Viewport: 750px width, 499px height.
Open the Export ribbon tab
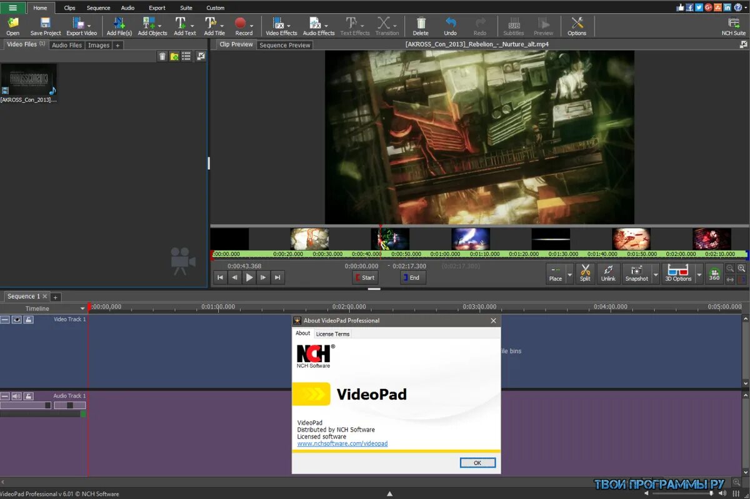(157, 8)
